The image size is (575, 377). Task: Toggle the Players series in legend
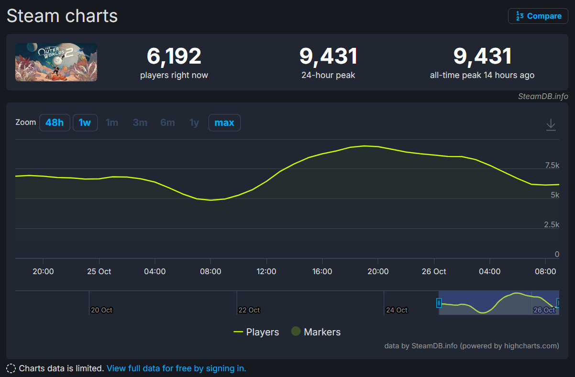256,332
